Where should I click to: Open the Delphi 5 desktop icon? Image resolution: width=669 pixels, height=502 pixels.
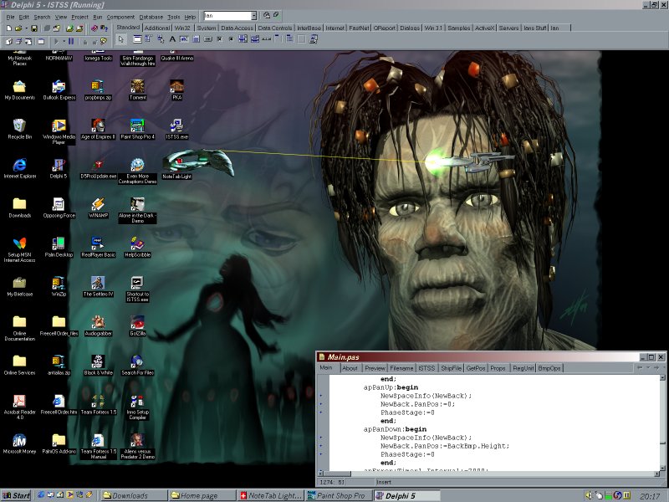click(59, 169)
